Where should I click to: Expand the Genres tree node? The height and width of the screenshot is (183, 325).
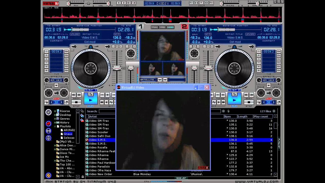(55, 119)
